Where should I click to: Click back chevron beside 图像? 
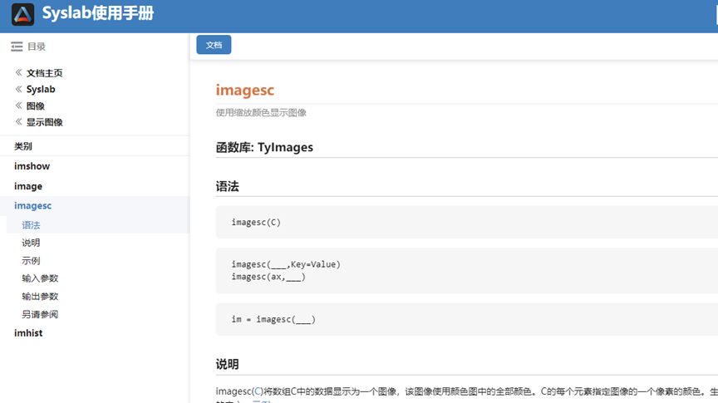click(x=19, y=106)
